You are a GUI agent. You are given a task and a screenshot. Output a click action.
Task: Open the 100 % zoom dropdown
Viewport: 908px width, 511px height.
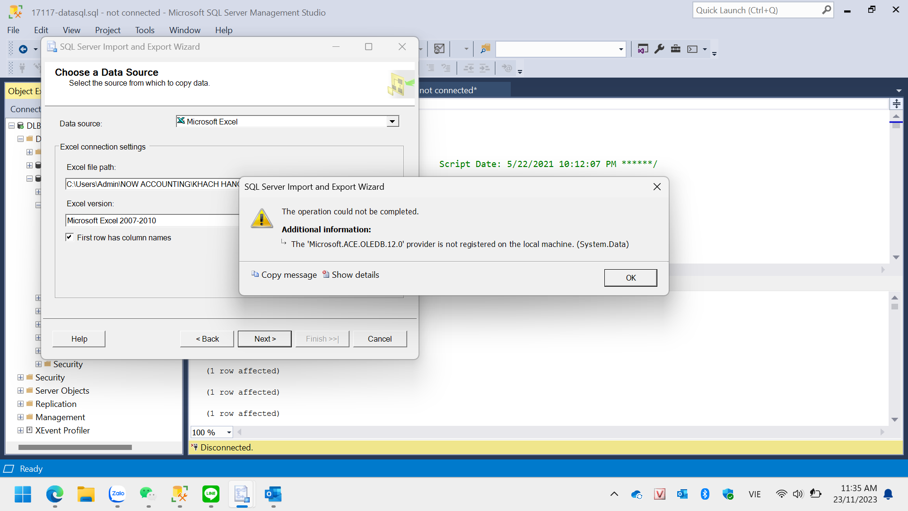(229, 432)
